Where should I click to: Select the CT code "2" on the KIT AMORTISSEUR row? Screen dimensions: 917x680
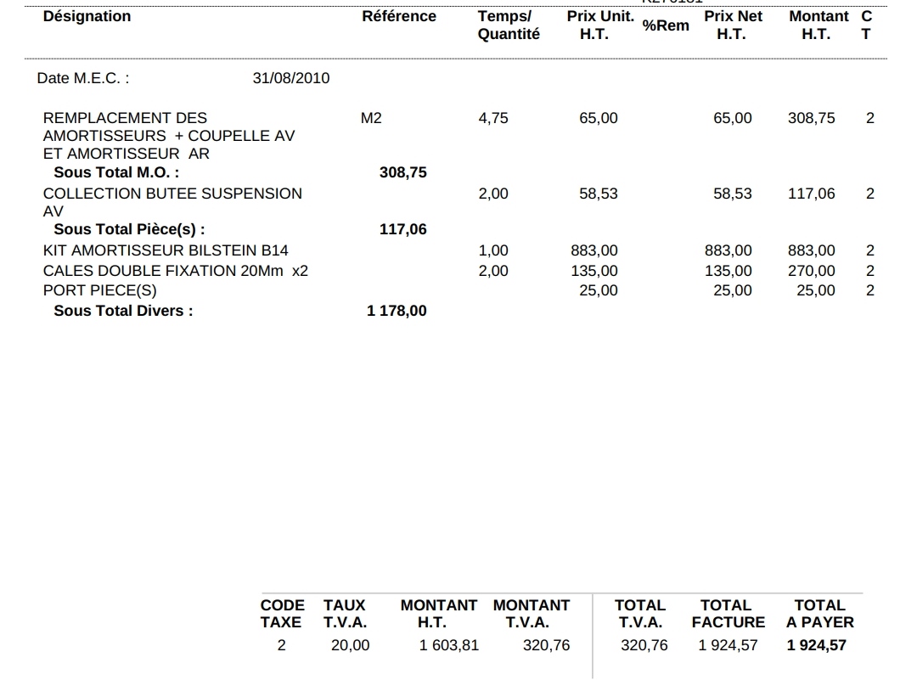click(x=870, y=250)
